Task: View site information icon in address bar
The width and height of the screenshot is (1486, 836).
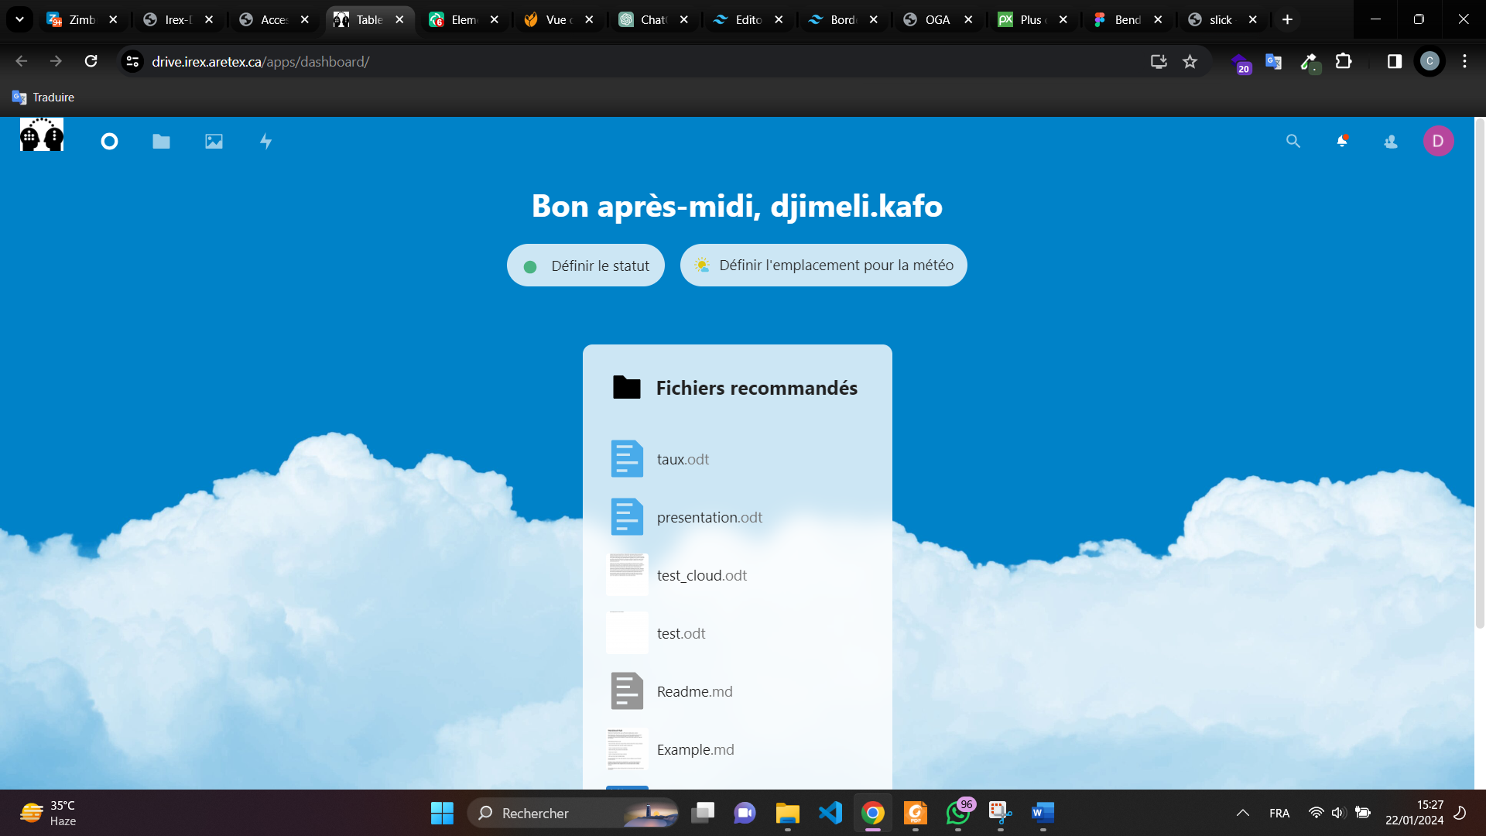Action: [132, 61]
